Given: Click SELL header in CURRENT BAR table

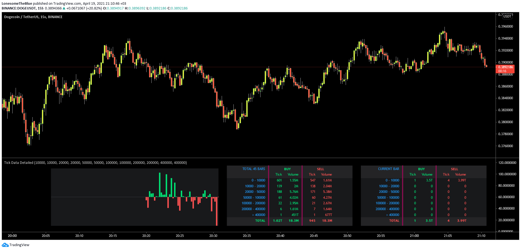Looking at the screenshot, I should pyautogui.click(x=454, y=169).
